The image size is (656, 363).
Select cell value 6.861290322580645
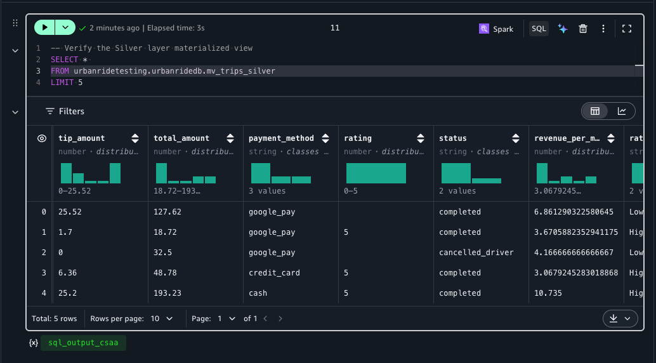coord(574,212)
